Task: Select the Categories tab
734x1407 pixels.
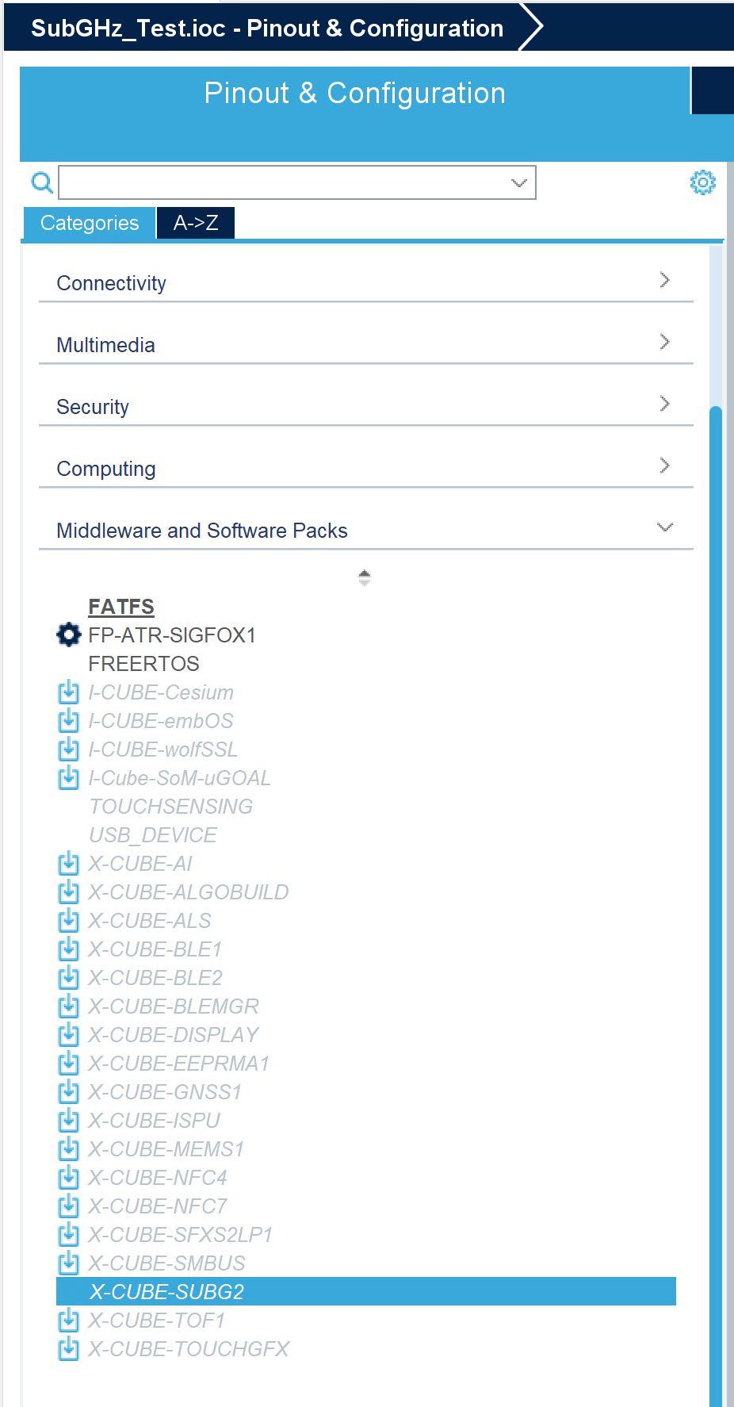Action: point(90,223)
